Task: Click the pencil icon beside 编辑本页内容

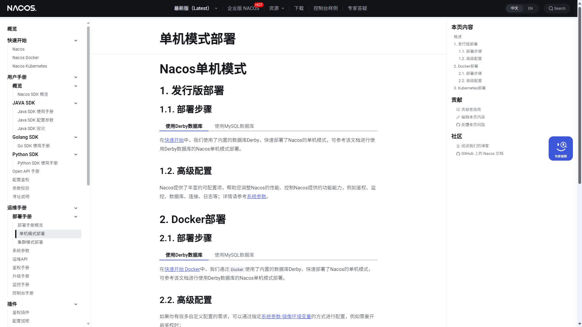Action: 458,117
